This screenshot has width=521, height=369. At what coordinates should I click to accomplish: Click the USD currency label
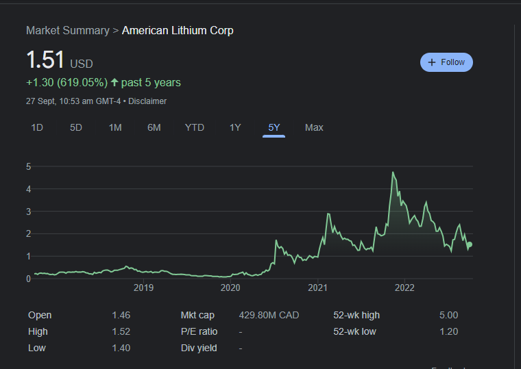coord(82,64)
